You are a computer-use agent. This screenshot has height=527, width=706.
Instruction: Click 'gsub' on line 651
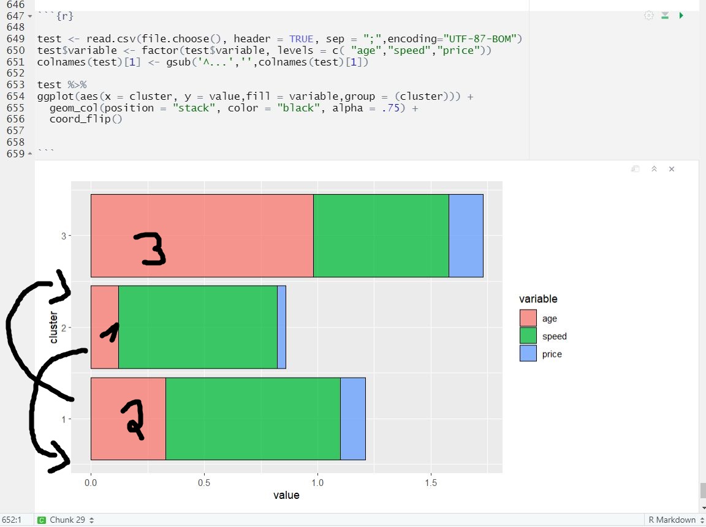pyautogui.click(x=178, y=62)
